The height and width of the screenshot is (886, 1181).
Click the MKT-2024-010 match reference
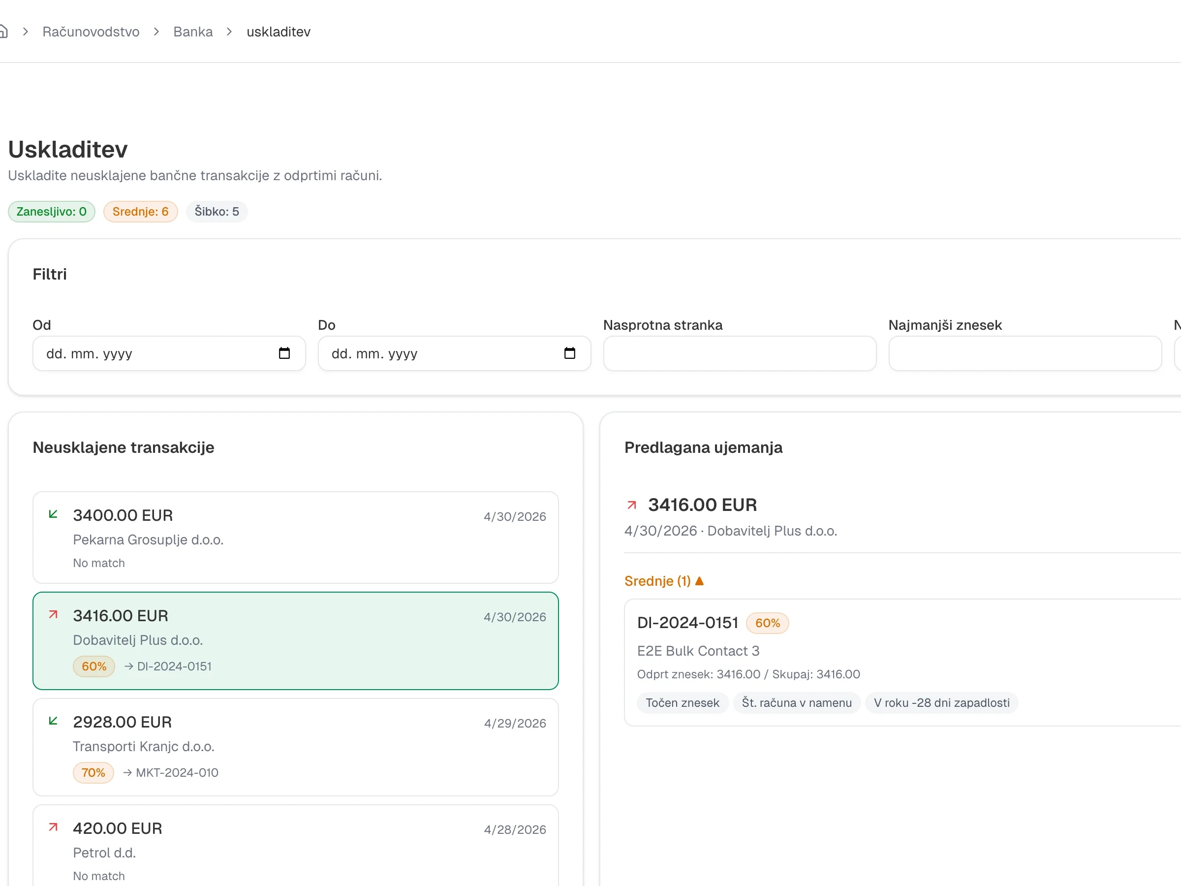pyautogui.click(x=171, y=772)
